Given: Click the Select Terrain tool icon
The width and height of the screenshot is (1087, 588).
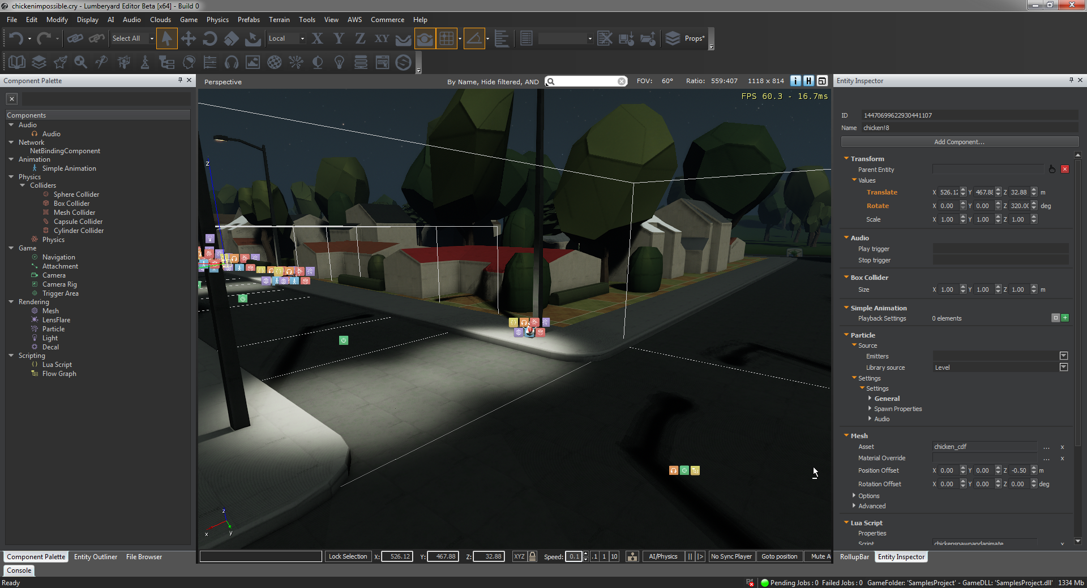Looking at the screenshot, I should 253,38.
